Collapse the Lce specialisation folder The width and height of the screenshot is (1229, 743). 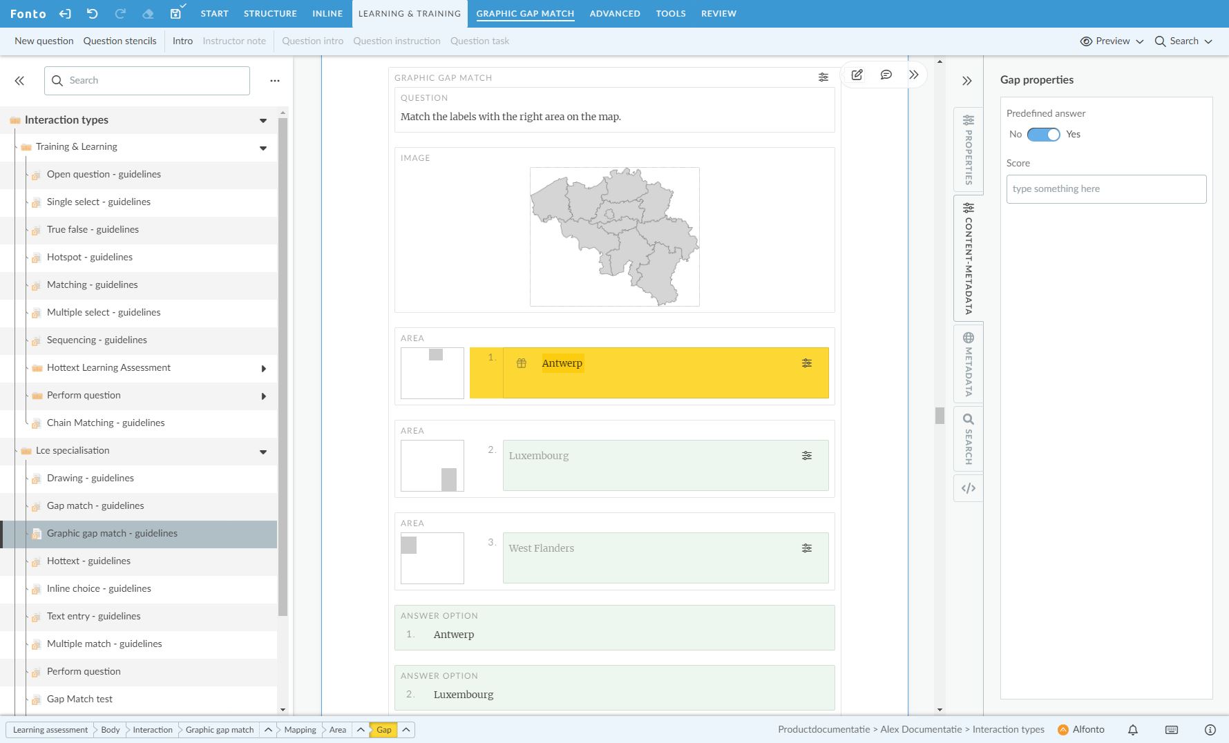click(263, 452)
